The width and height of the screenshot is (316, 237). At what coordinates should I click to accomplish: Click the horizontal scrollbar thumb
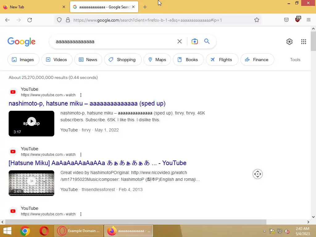click(x=136, y=222)
